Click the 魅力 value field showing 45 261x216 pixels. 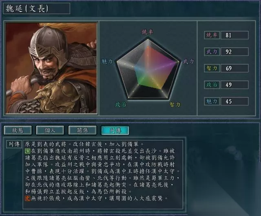pyautogui.click(x=234, y=101)
